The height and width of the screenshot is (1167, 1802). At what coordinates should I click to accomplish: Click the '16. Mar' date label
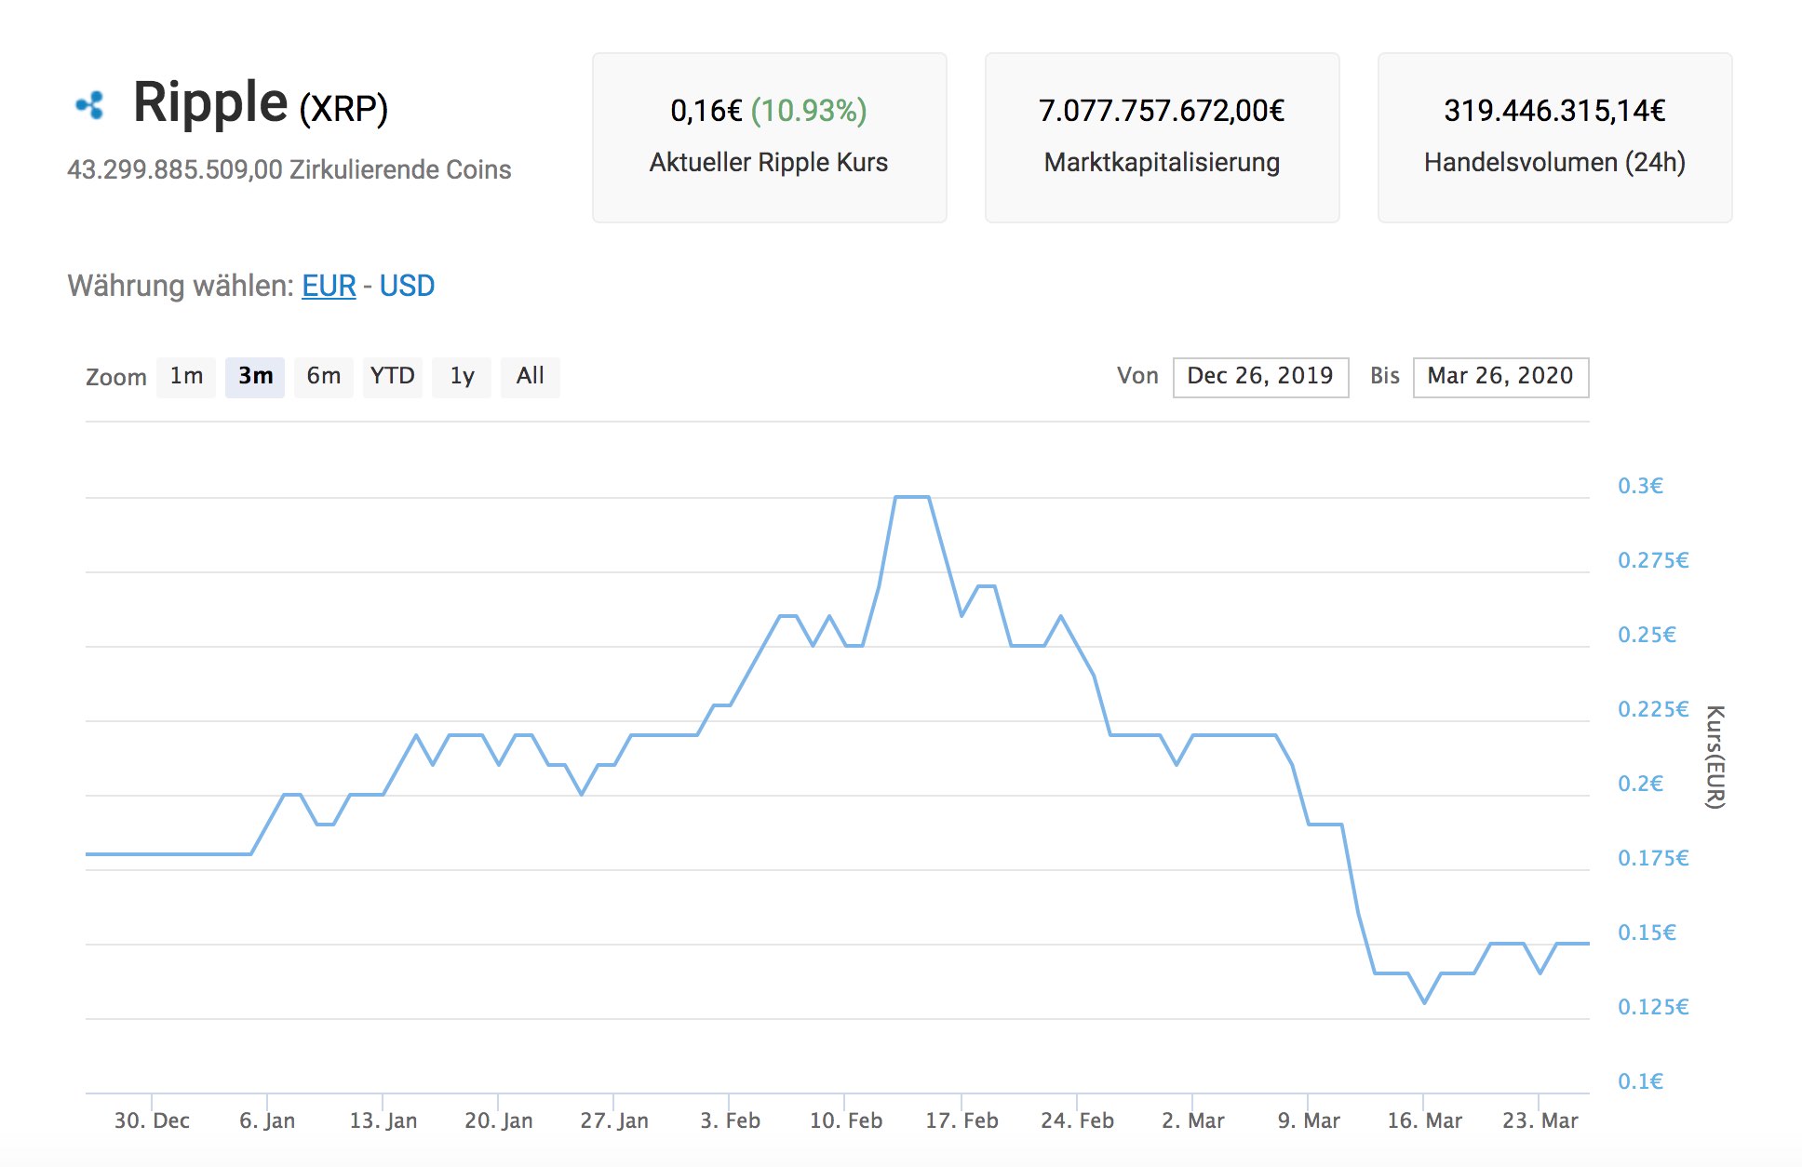point(1424,1120)
